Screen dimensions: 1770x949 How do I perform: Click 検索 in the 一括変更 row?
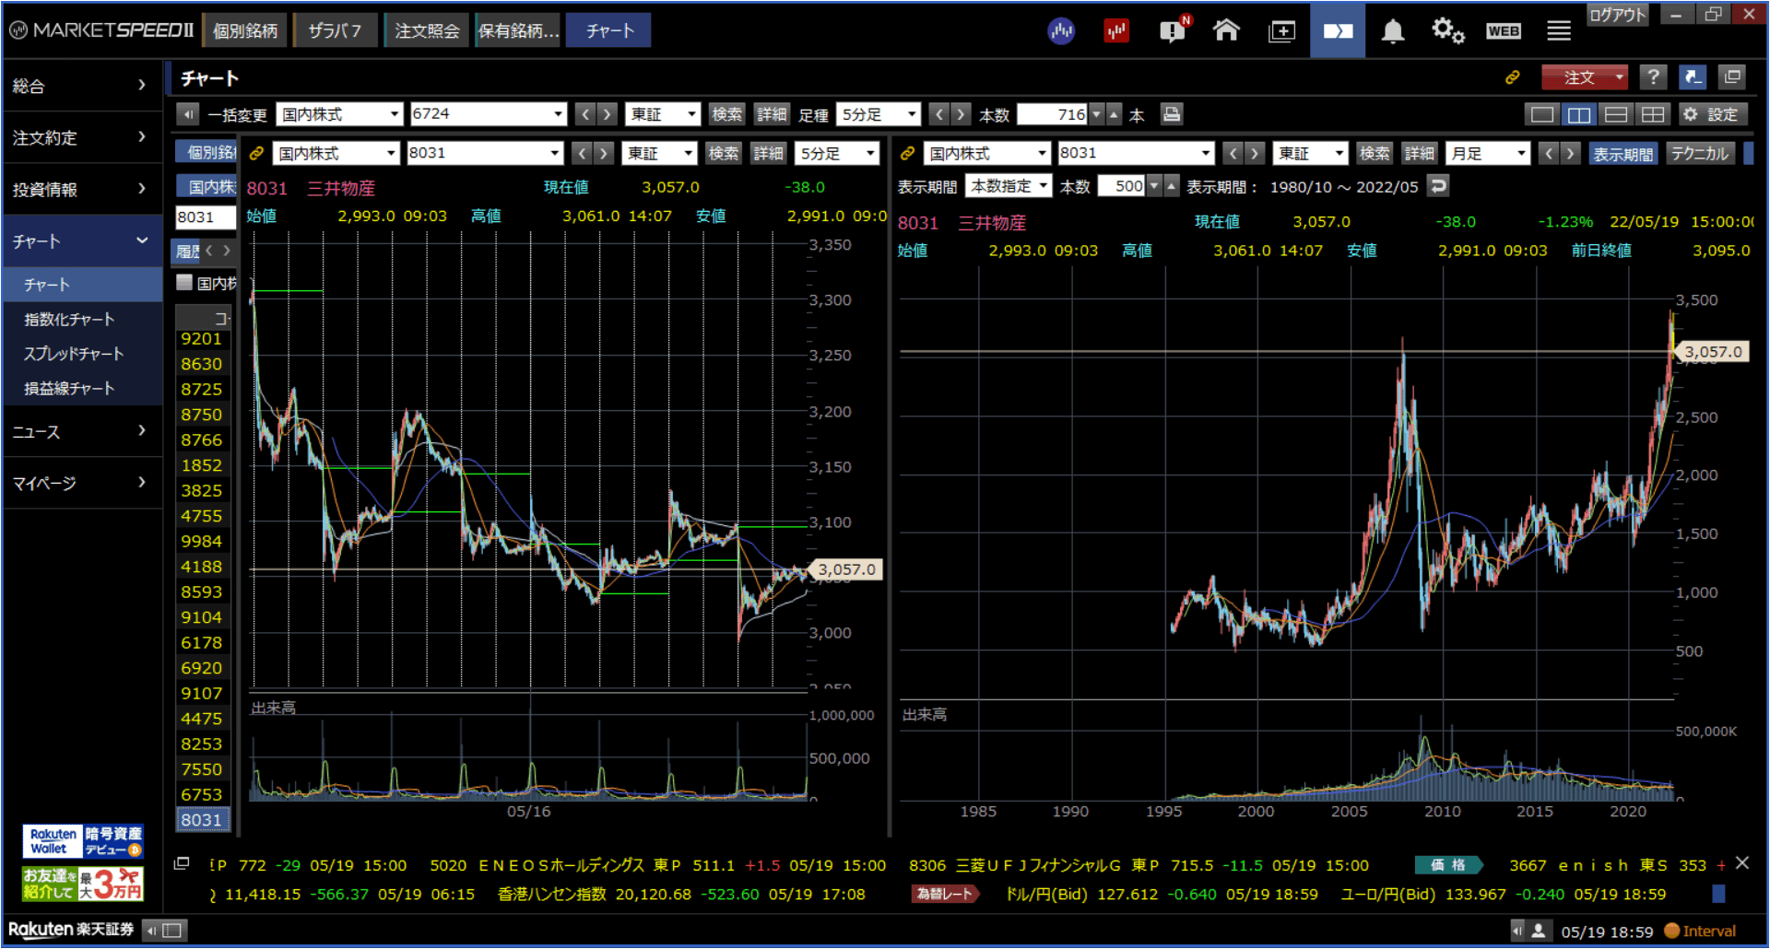(726, 114)
